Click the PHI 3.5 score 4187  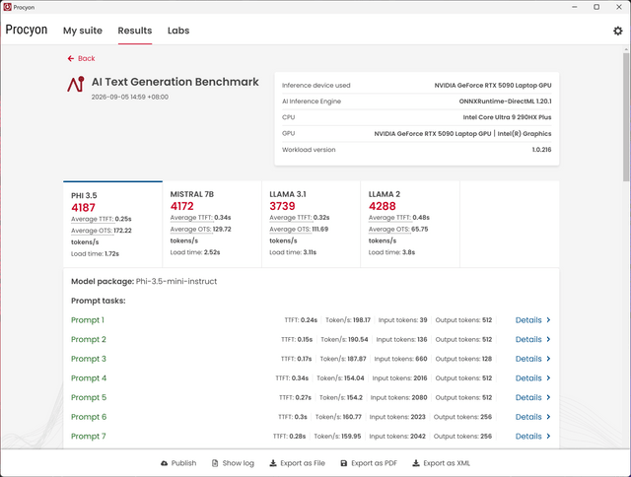pos(83,208)
